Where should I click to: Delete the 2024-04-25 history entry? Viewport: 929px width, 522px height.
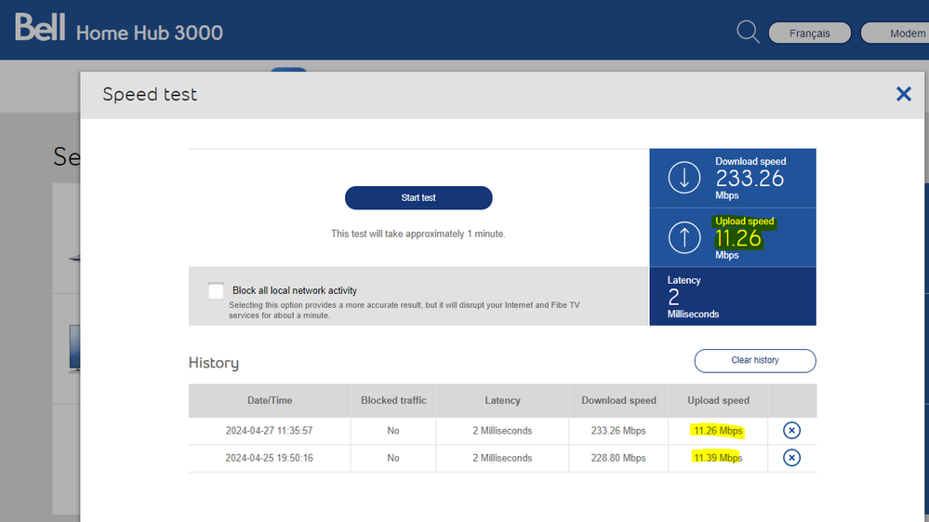791,458
